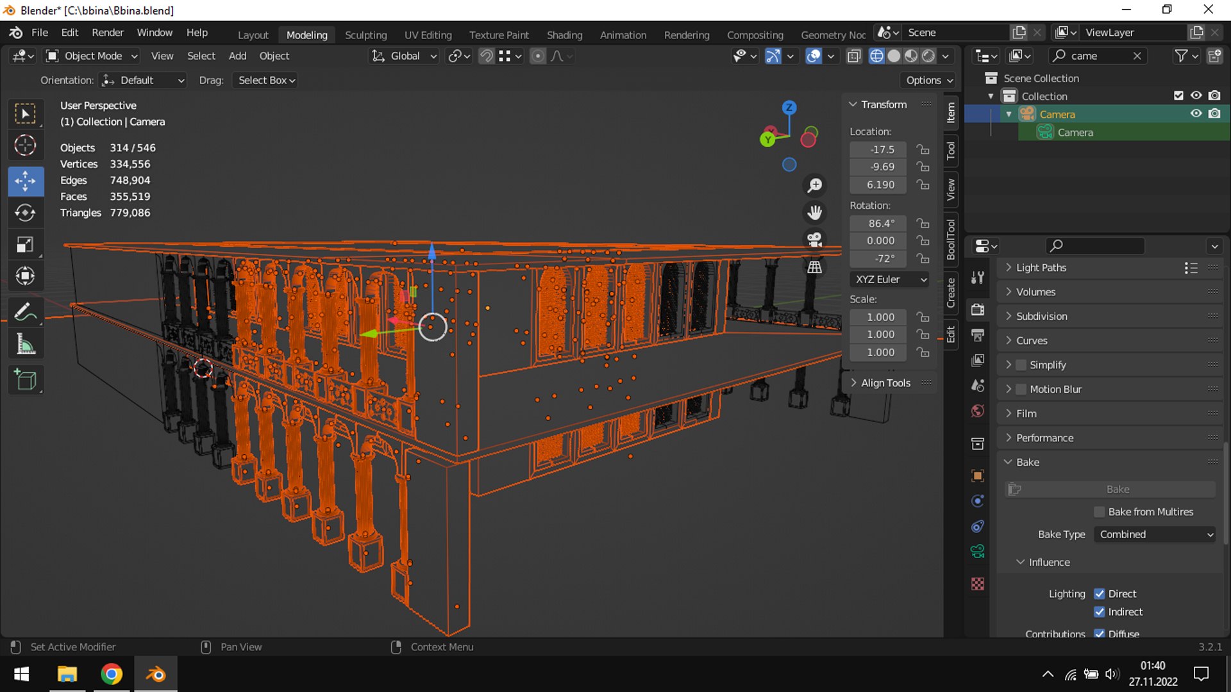Image resolution: width=1231 pixels, height=692 pixels.
Task: Select the Cursor tool in left toolbar
Action: point(26,145)
